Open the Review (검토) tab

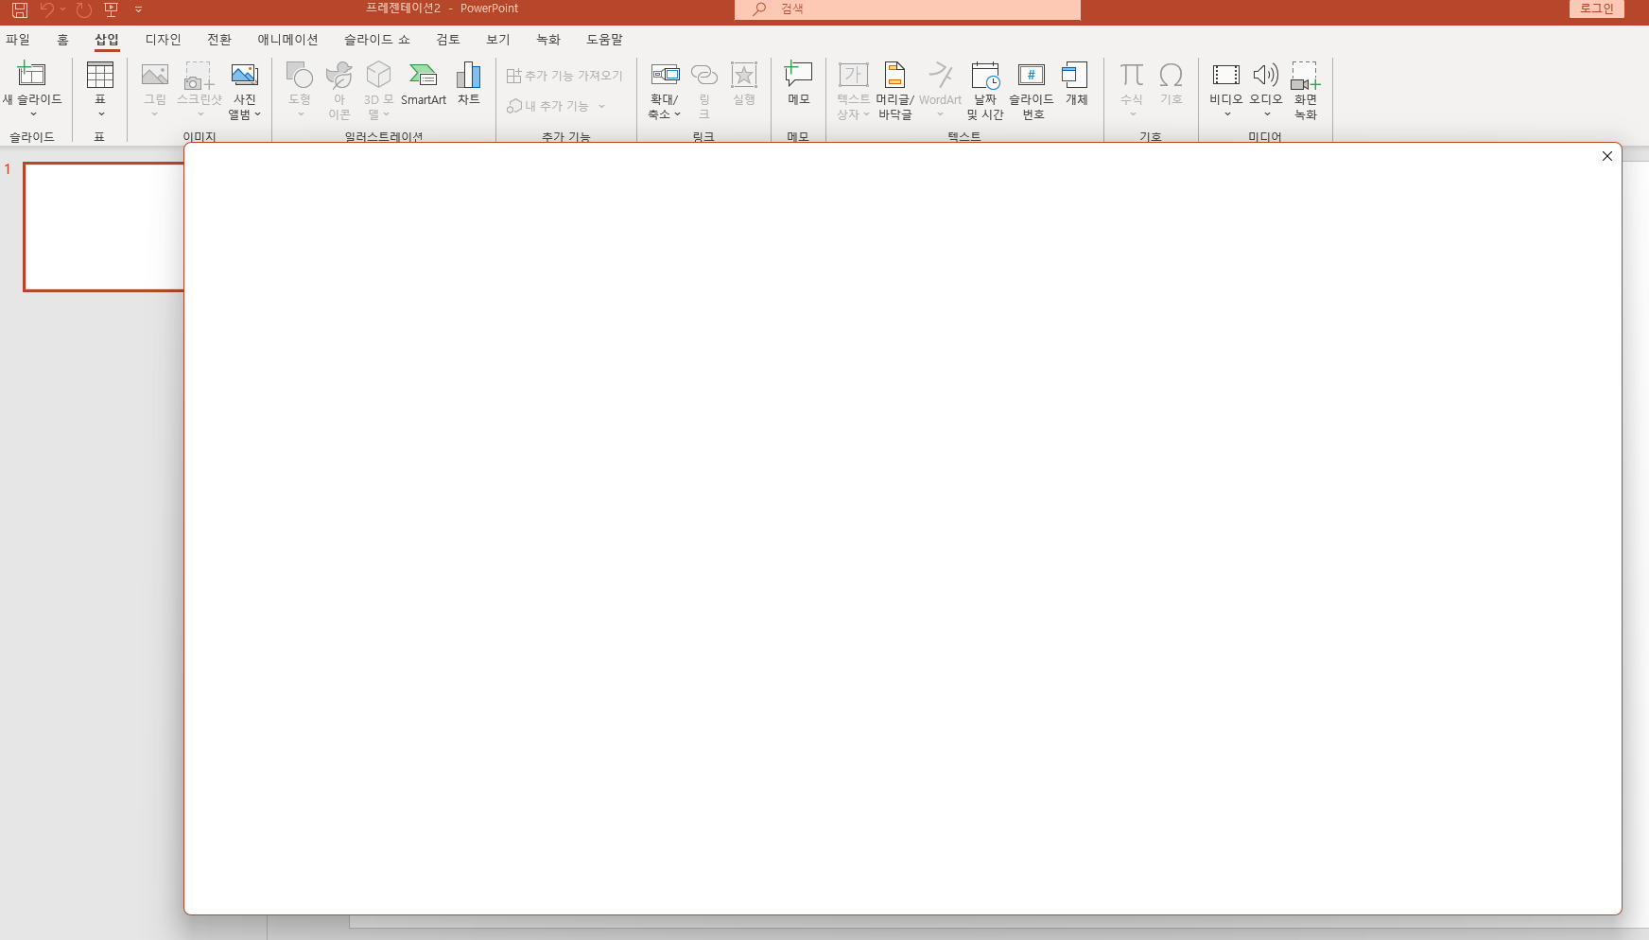point(448,40)
